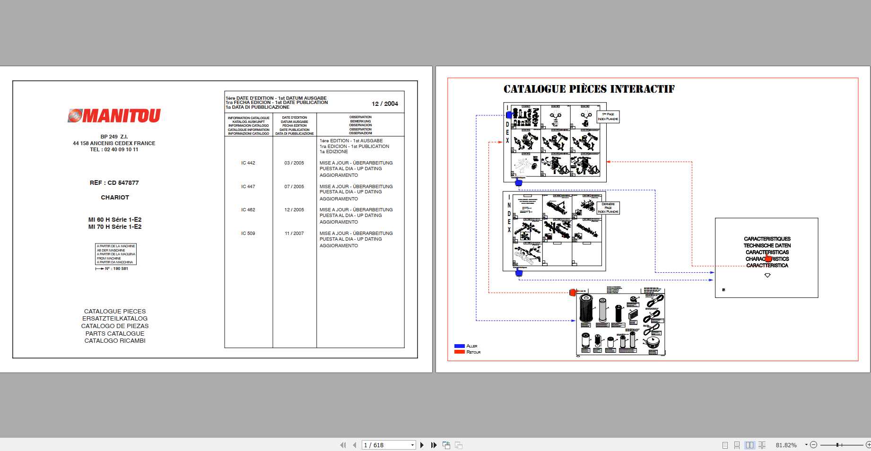Screen dimensions: 871x451
Task: Click the 1ère Page Index Planche label
Action: [x=608, y=117]
